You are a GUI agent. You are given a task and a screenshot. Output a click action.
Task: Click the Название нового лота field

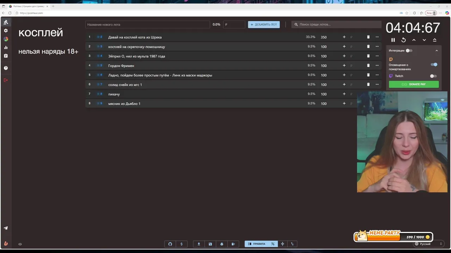[148, 25]
